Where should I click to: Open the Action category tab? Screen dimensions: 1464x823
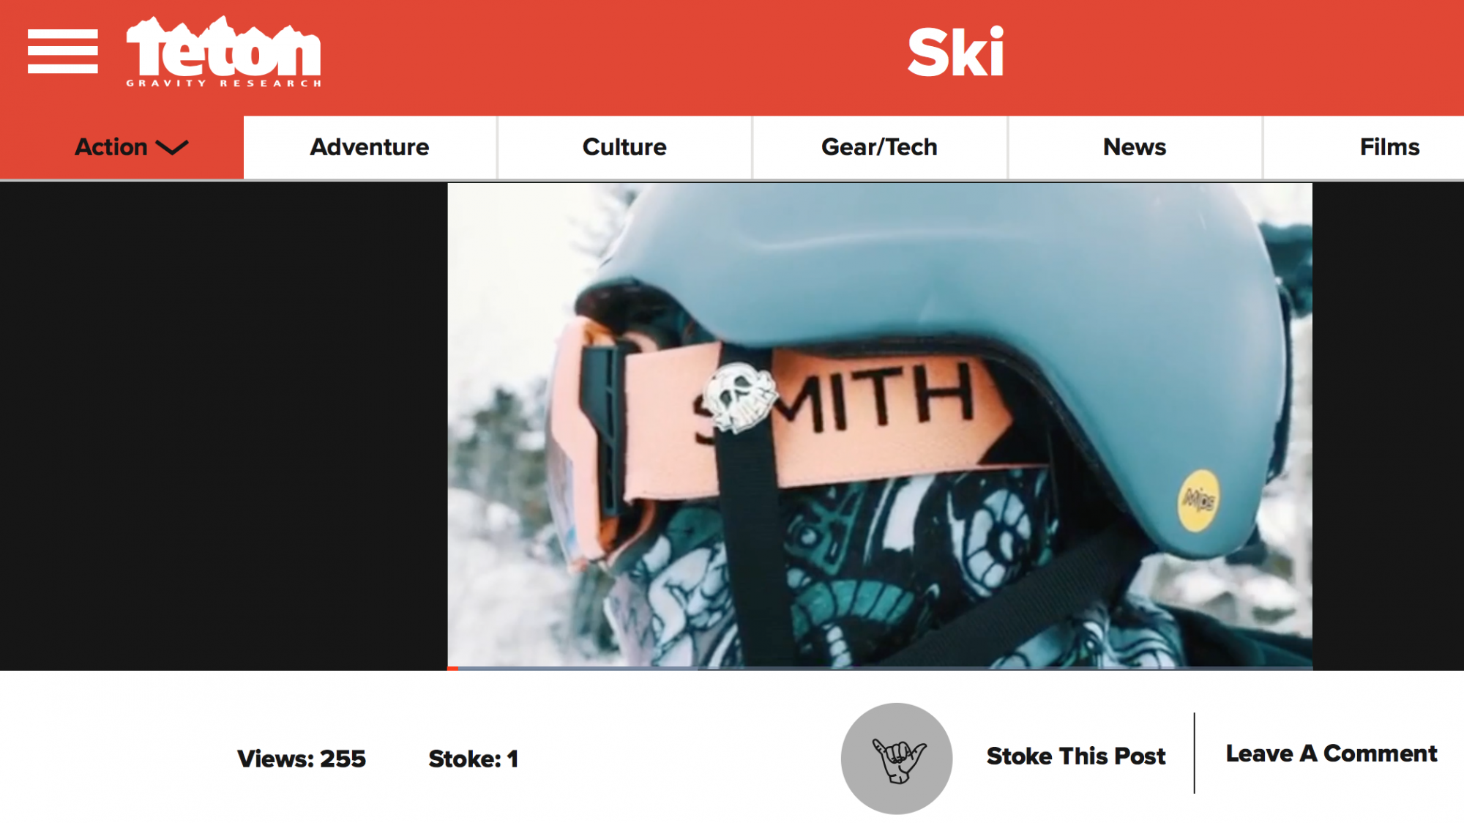[x=122, y=147]
